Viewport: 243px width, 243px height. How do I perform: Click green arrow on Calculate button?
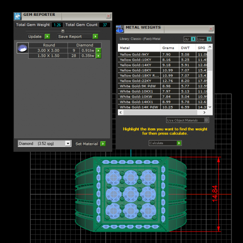pyautogui.click(x=179, y=143)
